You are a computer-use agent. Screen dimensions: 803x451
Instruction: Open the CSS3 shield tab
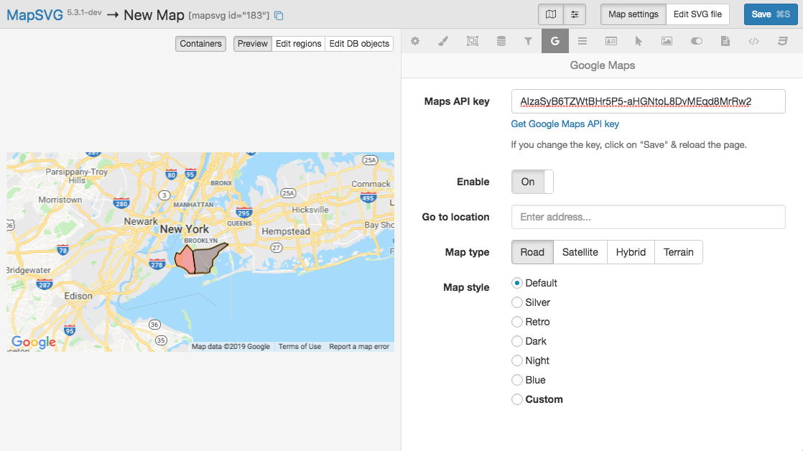point(782,41)
